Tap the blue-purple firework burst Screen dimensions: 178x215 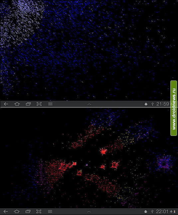(x=164, y=163)
